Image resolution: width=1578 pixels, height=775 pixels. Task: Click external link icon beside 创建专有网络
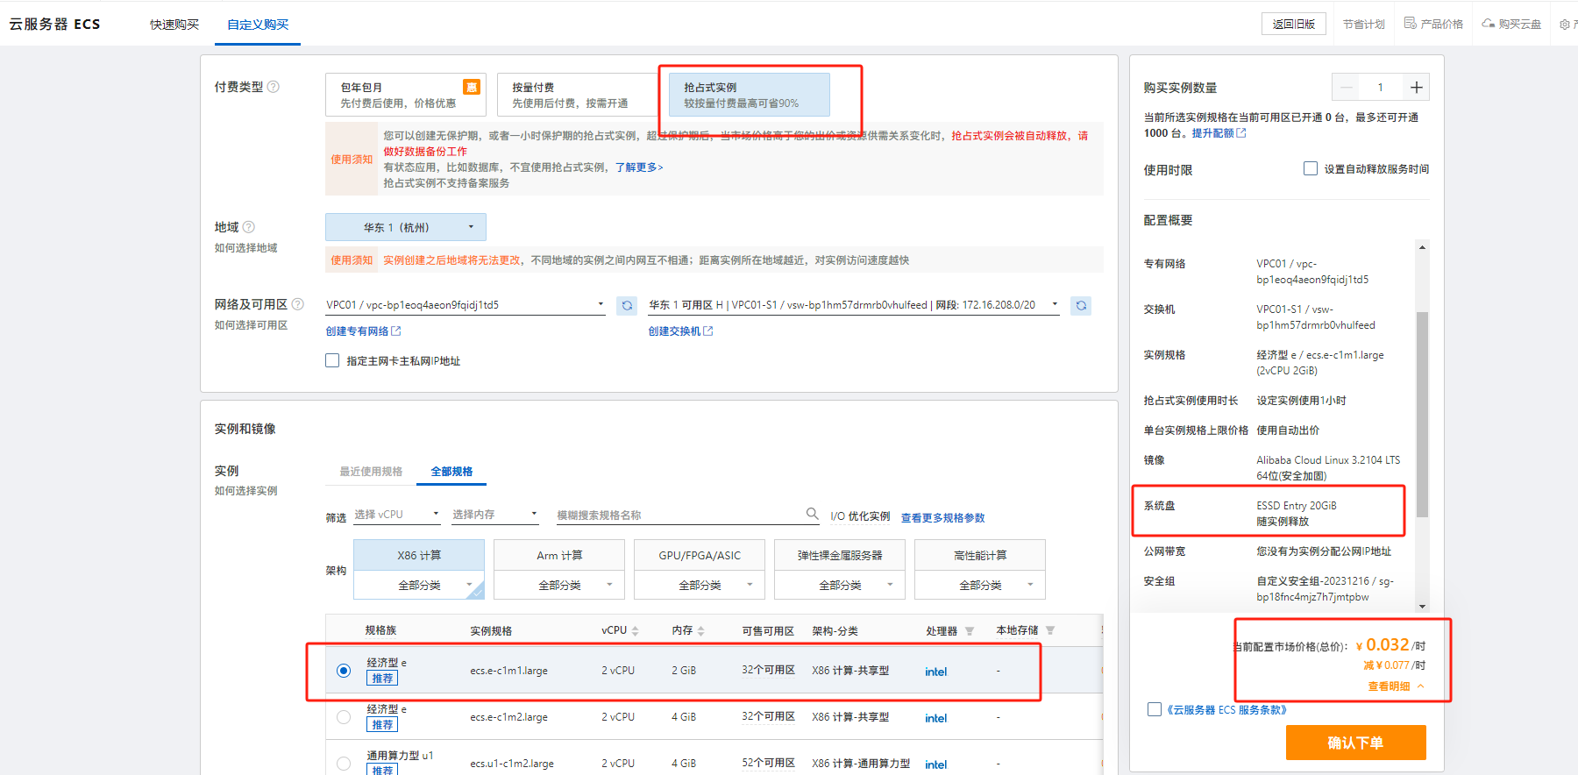396,331
